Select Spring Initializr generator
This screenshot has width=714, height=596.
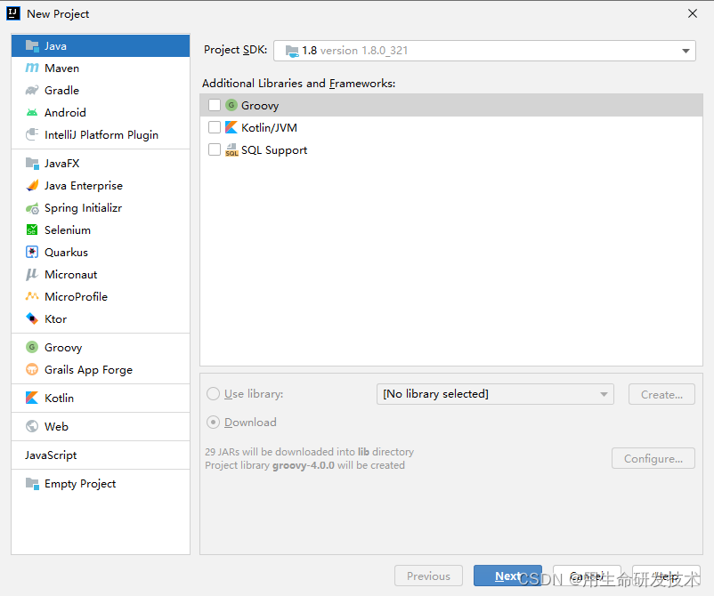(101, 208)
